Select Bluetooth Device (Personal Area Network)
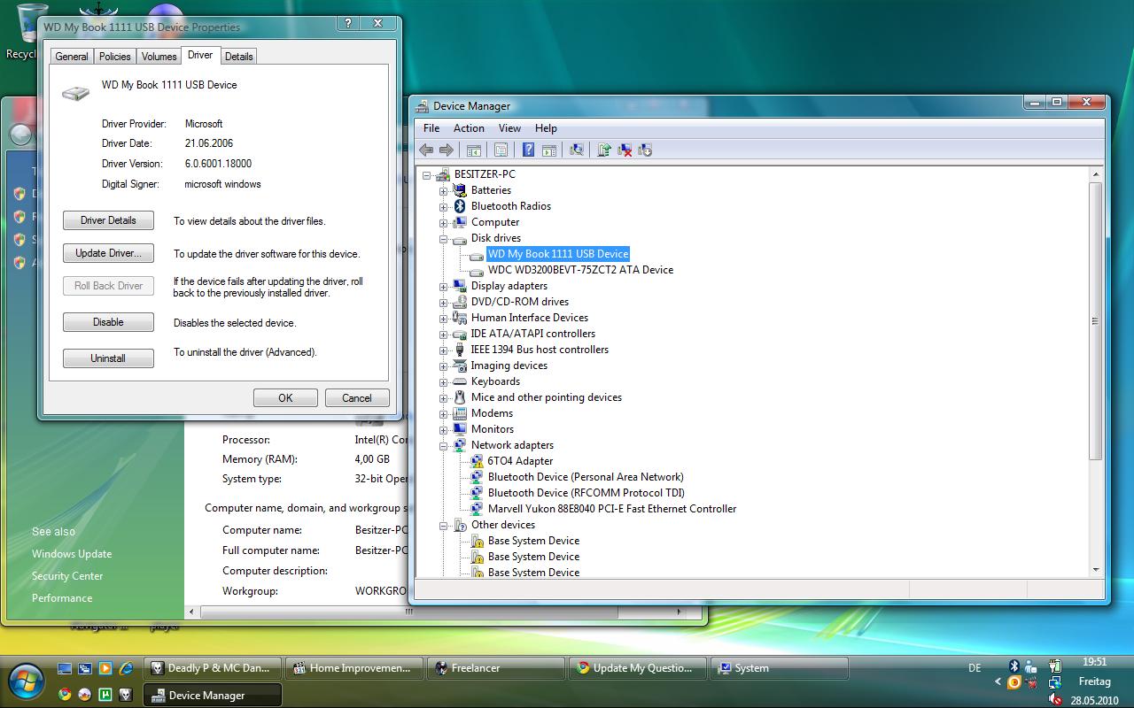The height and width of the screenshot is (708, 1134). tap(586, 477)
